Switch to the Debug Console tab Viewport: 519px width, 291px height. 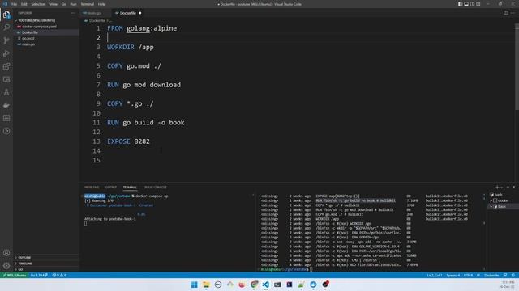click(x=155, y=187)
